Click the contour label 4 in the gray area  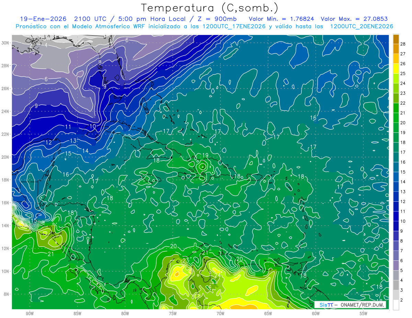pyautogui.click(x=46, y=45)
